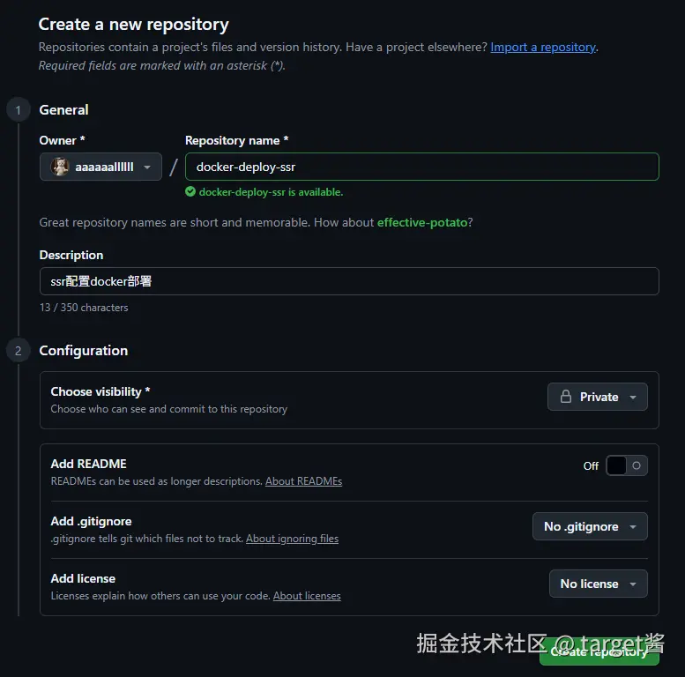Follow the Import a repository link
The height and width of the screenshot is (677, 685).
[543, 47]
